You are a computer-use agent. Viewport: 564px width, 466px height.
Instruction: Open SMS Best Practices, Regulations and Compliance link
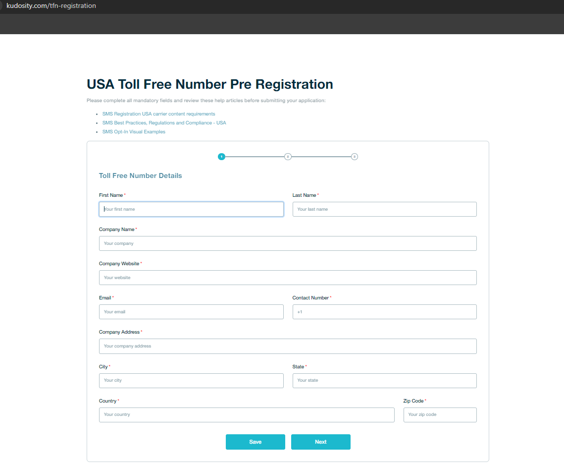point(164,123)
